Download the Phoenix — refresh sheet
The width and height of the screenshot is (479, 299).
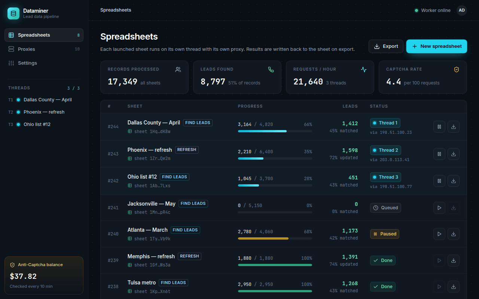454,154
